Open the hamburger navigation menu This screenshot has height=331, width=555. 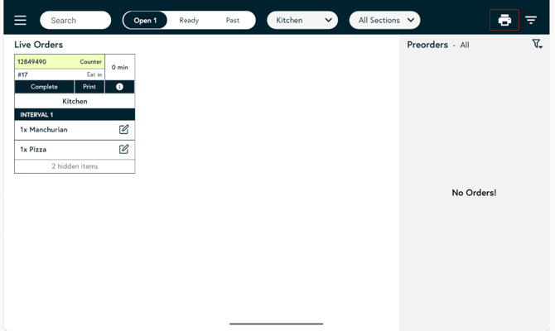tap(21, 21)
